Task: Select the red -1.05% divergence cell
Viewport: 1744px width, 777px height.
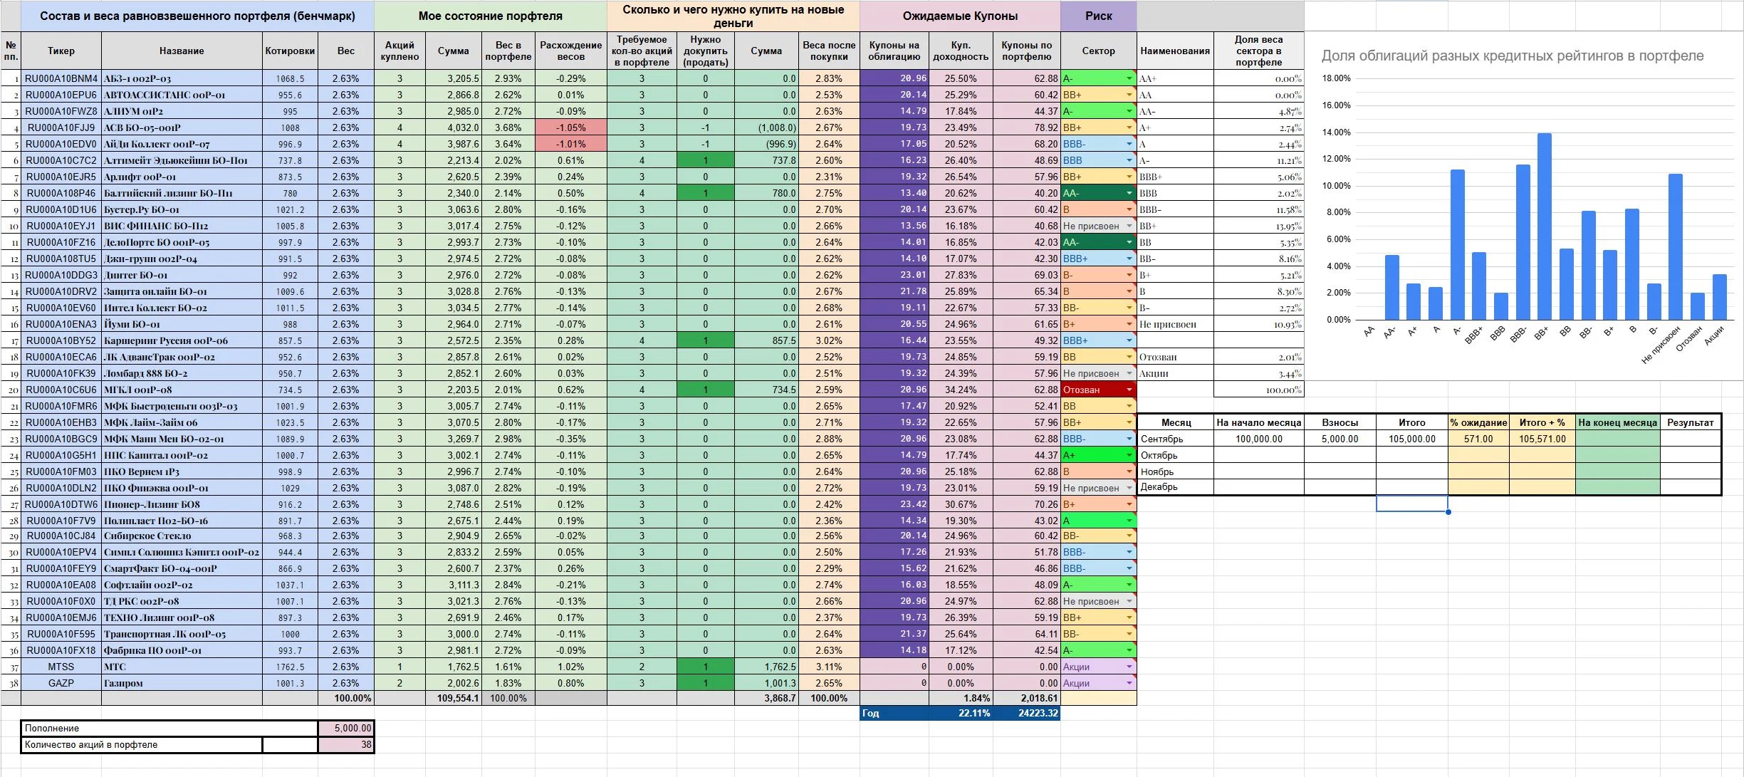Action: 571,127
